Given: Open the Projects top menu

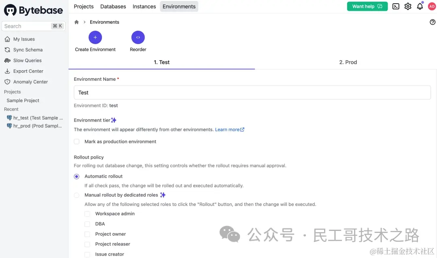Looking at the screenshot, I should coord(84,6).
